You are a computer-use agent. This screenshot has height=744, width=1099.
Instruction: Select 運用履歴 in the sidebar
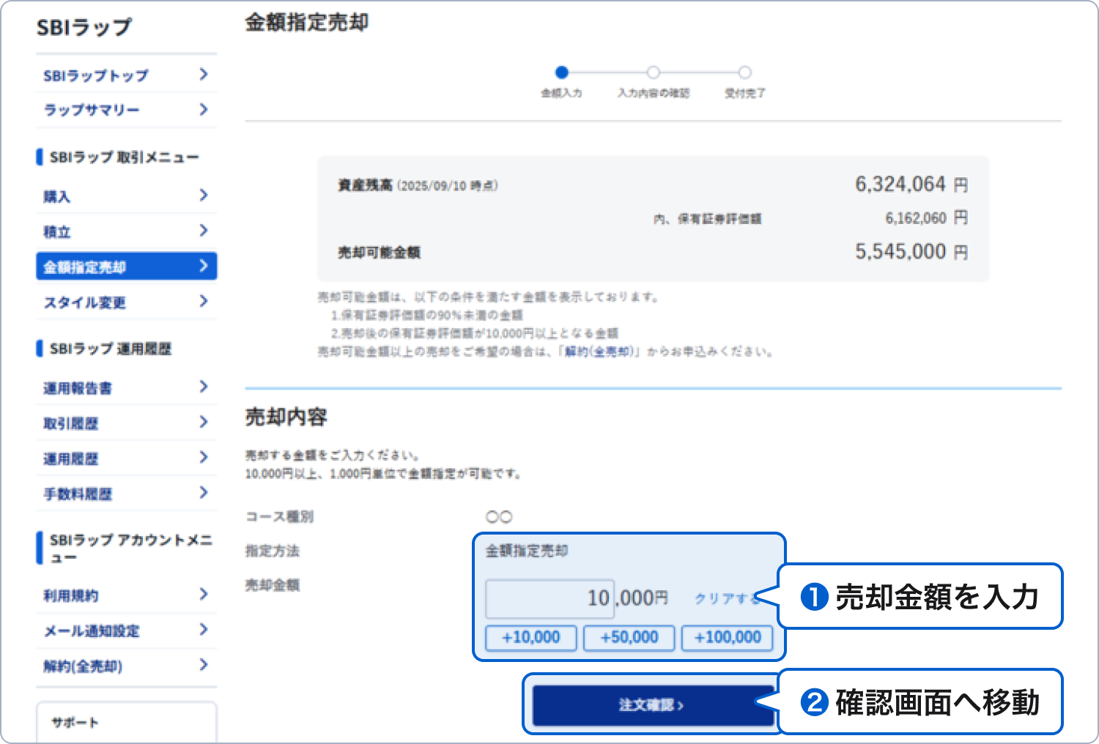click(71, 458)
